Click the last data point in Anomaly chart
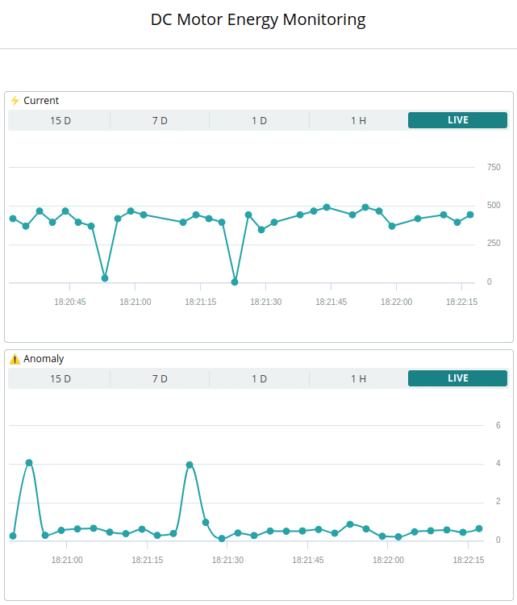 coord(479,528)
